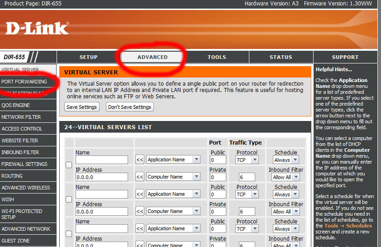Enable the third virtual server checkbox
Screen dimensions: 381x247
(x=69, y=234)
